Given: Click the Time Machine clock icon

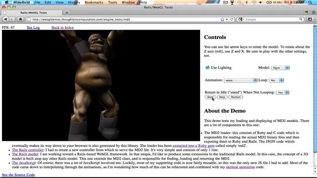Looking at the screenshot, I should point(239,2).
